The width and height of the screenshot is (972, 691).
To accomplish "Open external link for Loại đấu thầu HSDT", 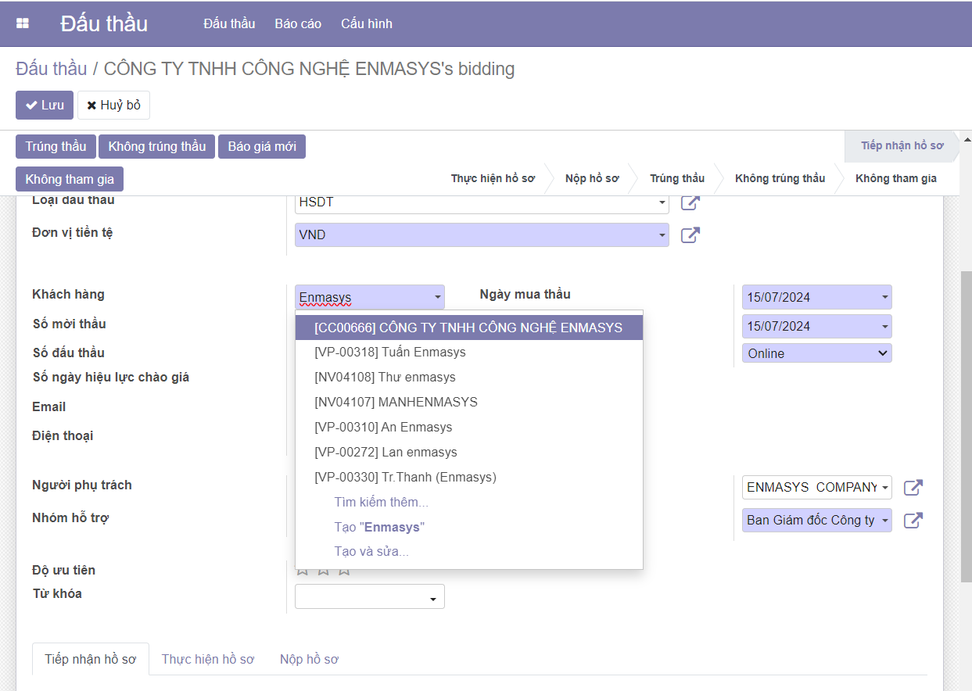I will [x=690, y=202].
